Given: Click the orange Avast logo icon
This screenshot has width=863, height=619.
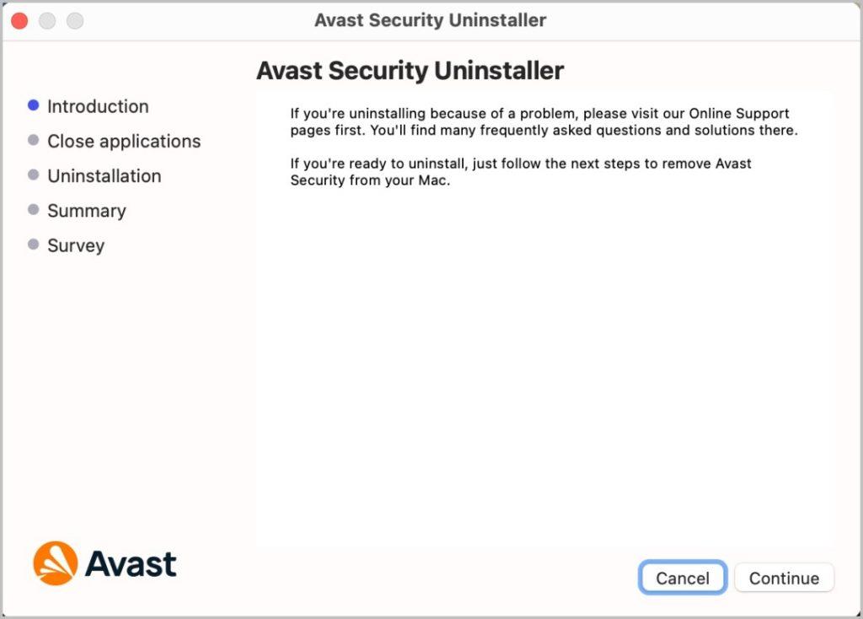Looking at the screenshot, I should [55, 563].
